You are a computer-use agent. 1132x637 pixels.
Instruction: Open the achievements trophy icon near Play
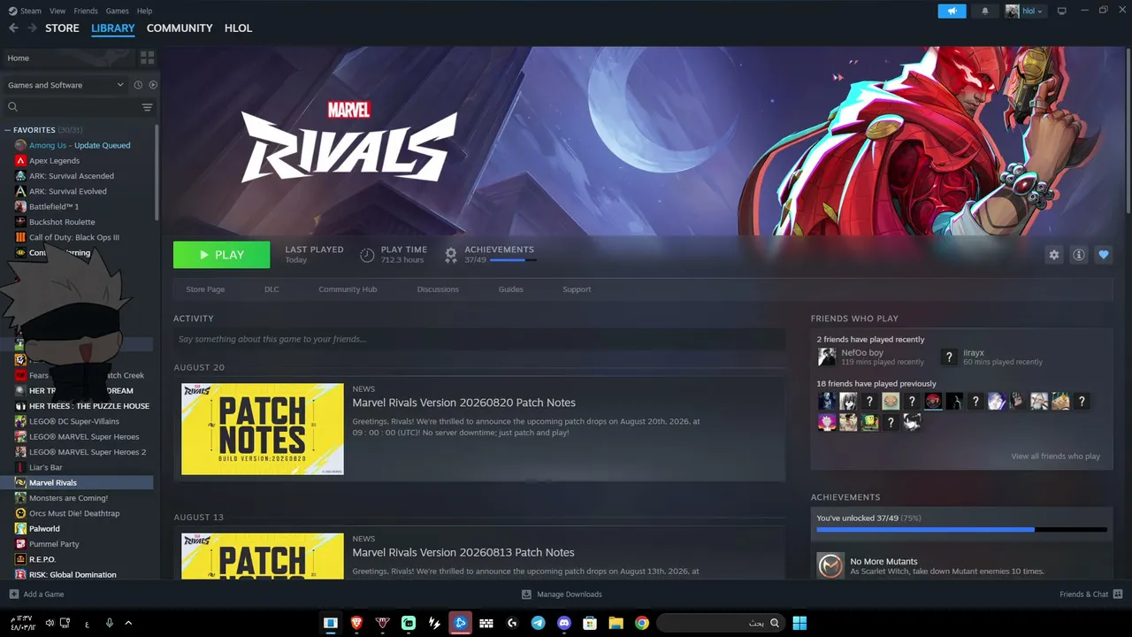pos(451,255)
